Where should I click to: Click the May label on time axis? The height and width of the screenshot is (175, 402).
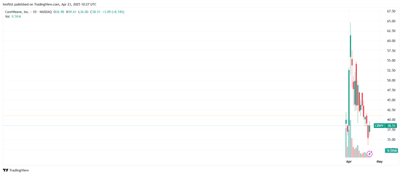[379, 161]
